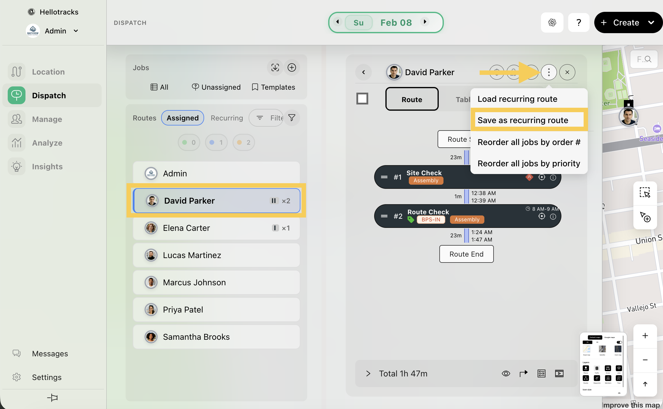663x409 pixels.
Task: Click the import jobs icon in Jobs panel
Action: [x=275, y=67]
